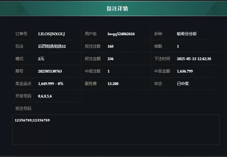Select the mode value 2元

(41, 59)
